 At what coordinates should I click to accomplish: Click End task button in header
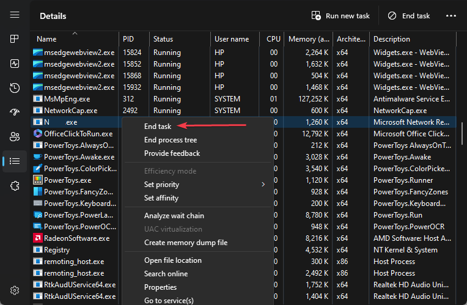pyautogui.click(x=409, y=16)
